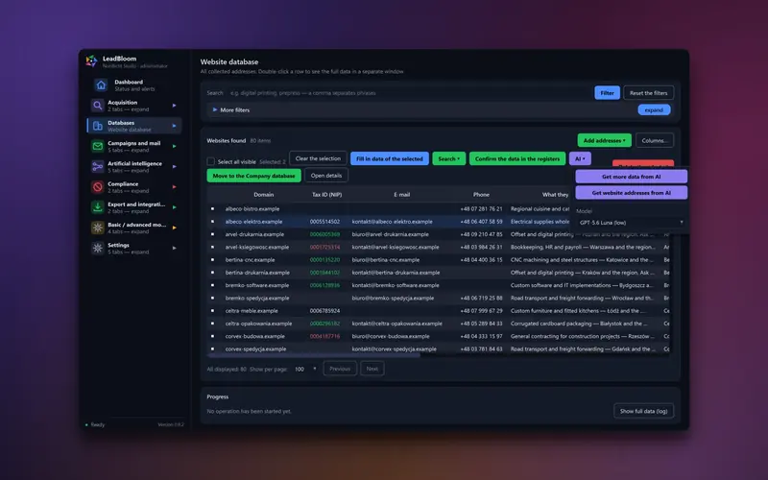
Task: Click the phone +48 07 999 67 29
Action: (x=482, y=310)
